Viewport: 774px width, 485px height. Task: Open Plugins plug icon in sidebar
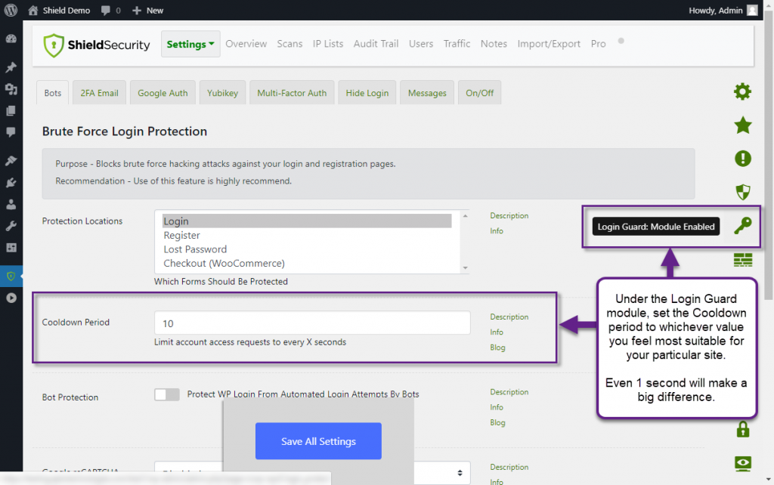[x=11, y=183]
